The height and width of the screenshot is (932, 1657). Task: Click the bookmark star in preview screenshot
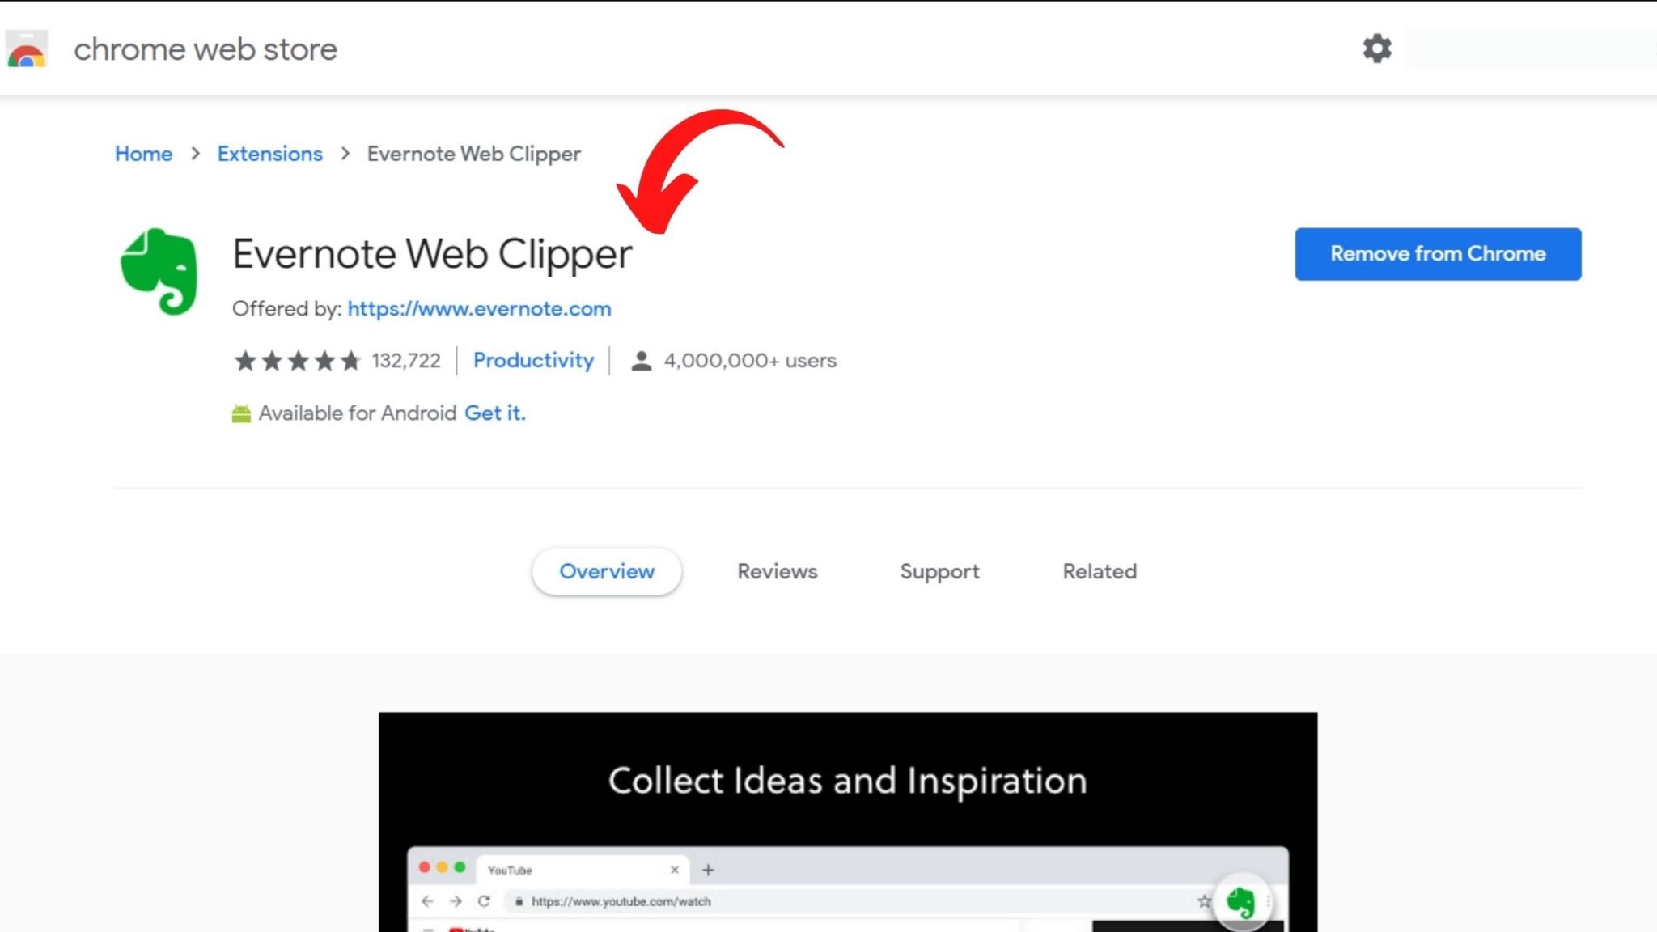pos(1204,901)
